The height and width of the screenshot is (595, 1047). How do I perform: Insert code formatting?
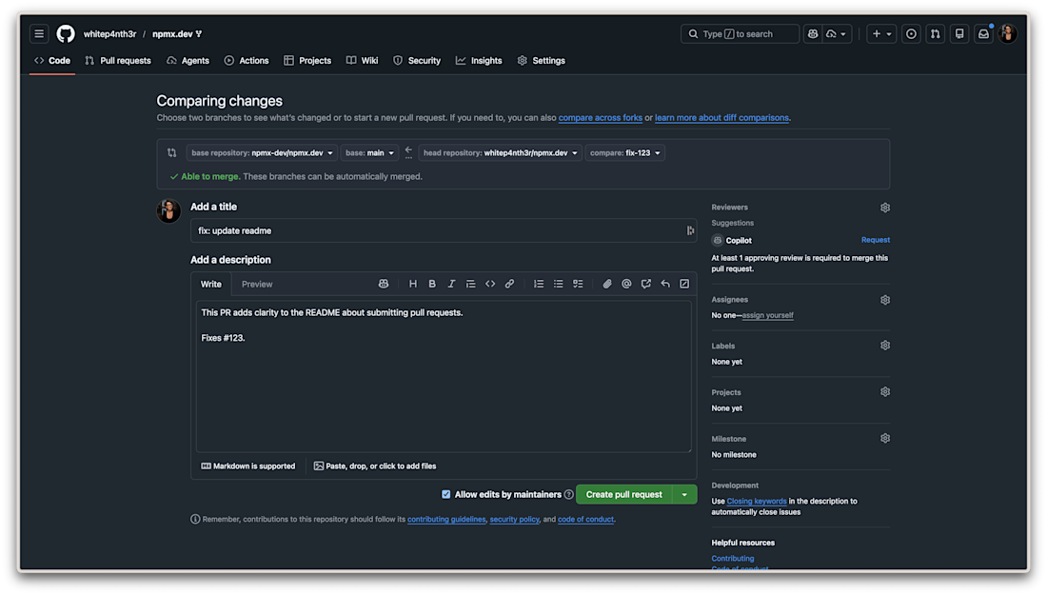pos(490,284)
